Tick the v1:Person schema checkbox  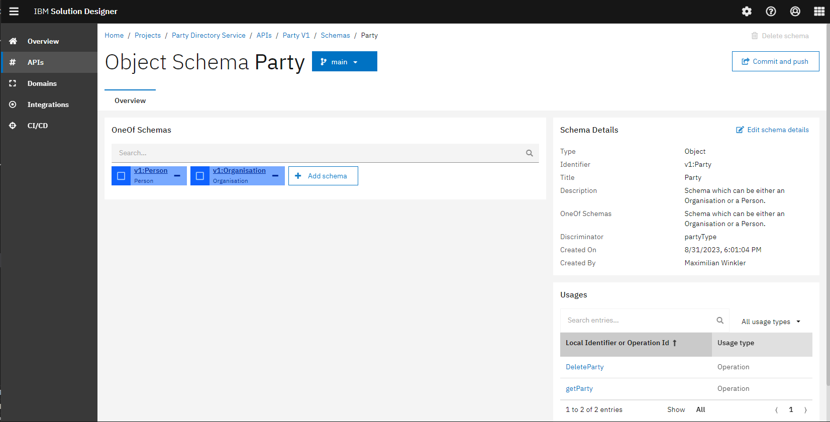[x=121, y=176]
